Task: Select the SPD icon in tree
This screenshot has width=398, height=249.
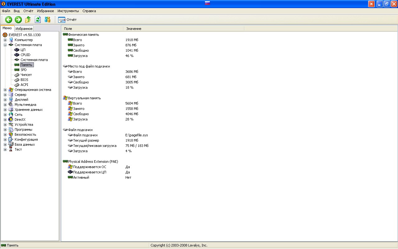Action: (x=17, y=70)
